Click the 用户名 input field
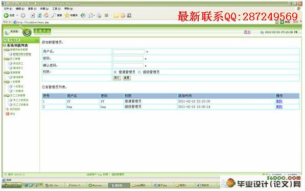 point(129,51)
